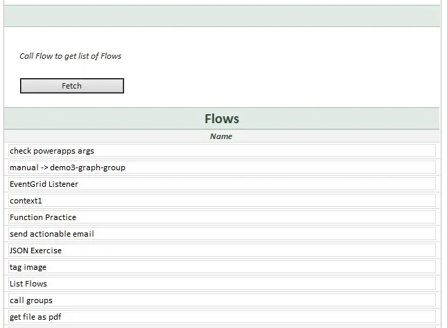Click the Fetch button
This screenshot has height=328, width=447.
[72, 86]
